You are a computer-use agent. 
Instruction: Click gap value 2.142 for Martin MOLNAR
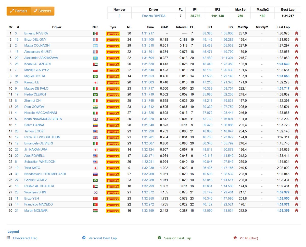point(164,211)
